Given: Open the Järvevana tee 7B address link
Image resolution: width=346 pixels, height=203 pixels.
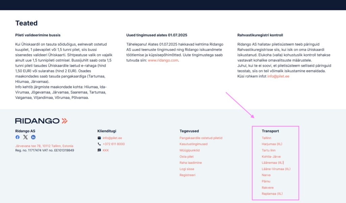Looking at the screenshot, I should pos(44,146).
